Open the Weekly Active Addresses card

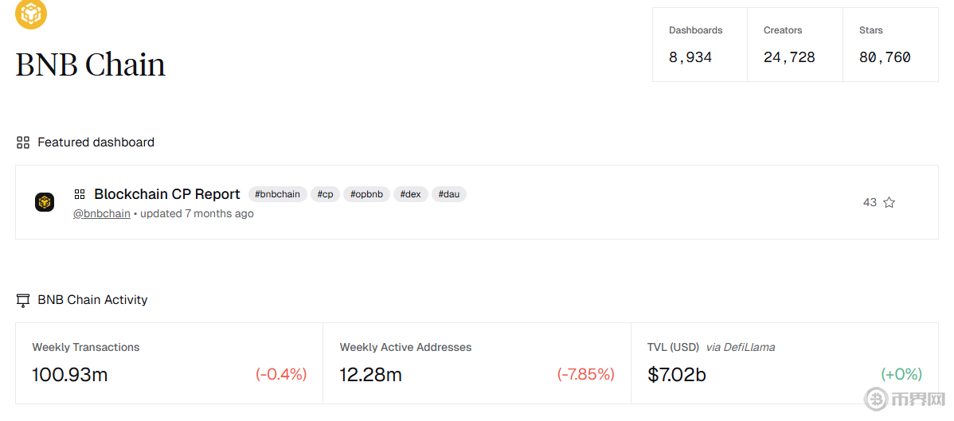pos(476,363)
